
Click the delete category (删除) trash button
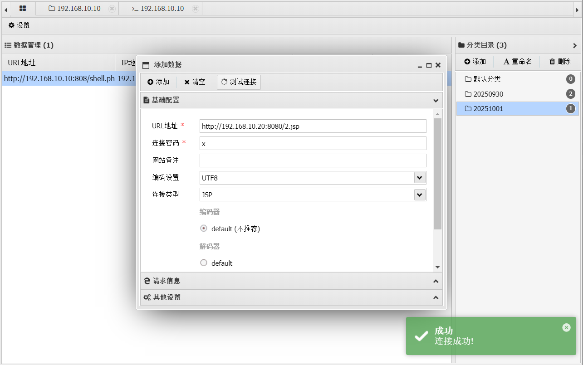pyautogui.click(x=559, y=62)
